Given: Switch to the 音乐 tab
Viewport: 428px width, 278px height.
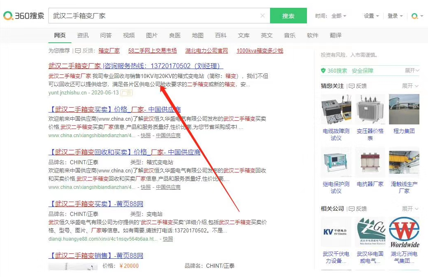Looking at the screenshot, I should click(290, 35).
